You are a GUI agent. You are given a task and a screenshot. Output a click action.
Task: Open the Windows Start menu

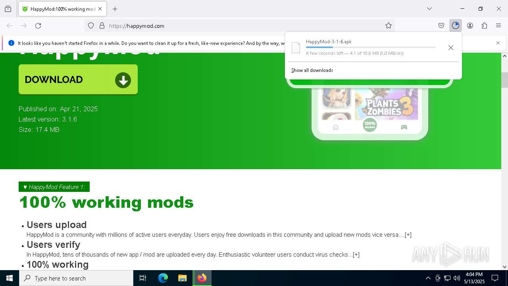(x=10, y=278)
